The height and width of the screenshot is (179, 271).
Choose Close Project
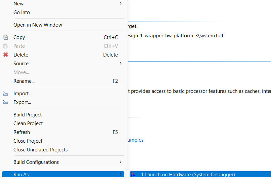28,141
